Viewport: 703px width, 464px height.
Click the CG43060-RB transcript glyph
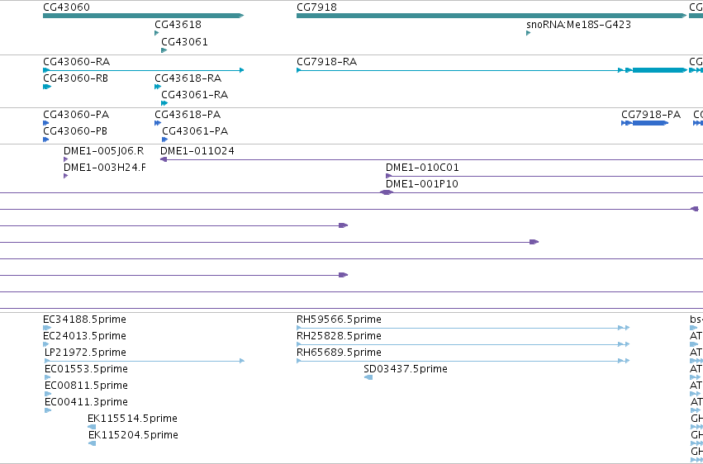coord(47,87)
